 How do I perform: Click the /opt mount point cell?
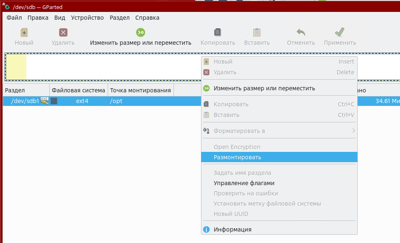(x=116, y=101)
